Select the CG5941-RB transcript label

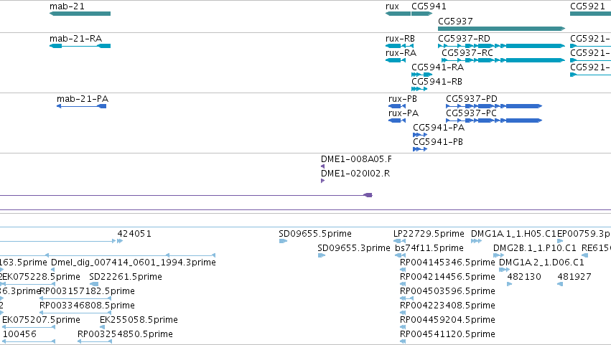pos(437,82)
